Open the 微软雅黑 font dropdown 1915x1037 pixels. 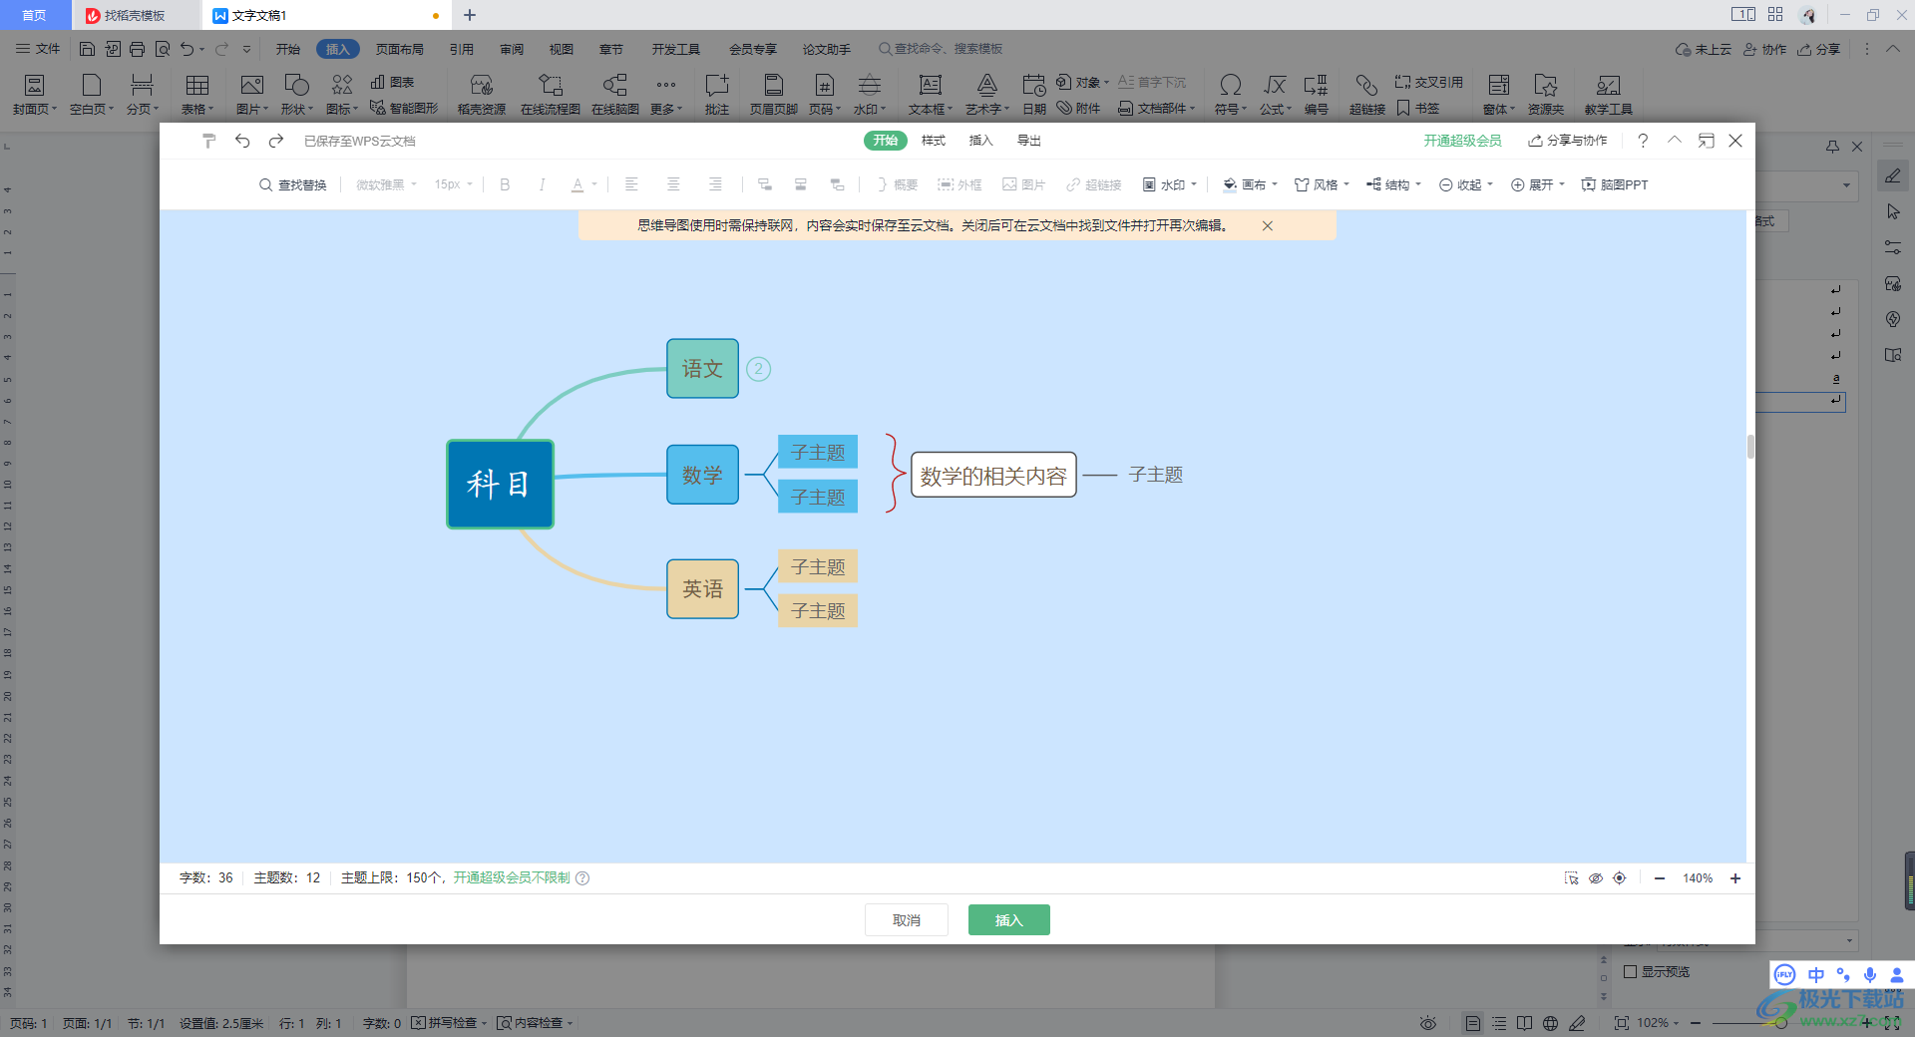[x=386, y=184]
